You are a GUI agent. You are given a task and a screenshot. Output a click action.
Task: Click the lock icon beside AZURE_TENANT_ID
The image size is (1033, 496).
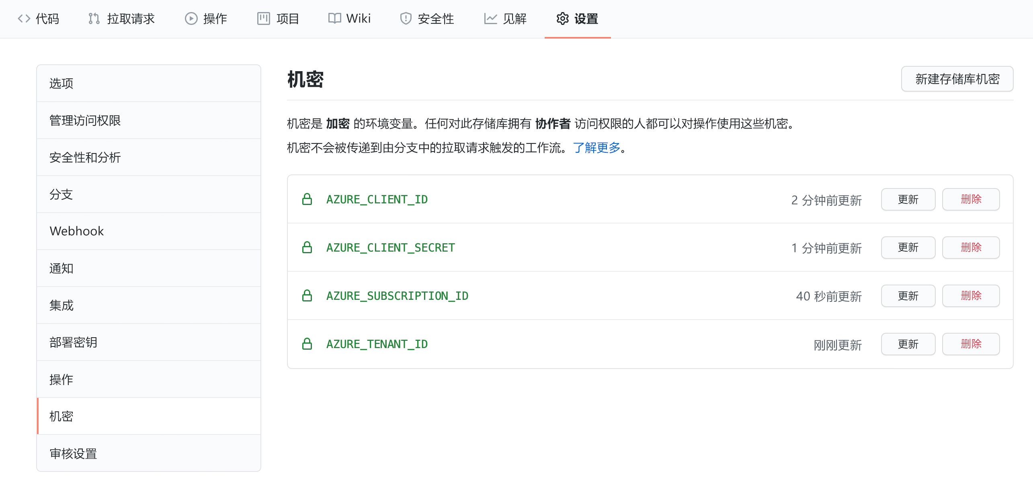pyautogui.click(x=307, y=344)
